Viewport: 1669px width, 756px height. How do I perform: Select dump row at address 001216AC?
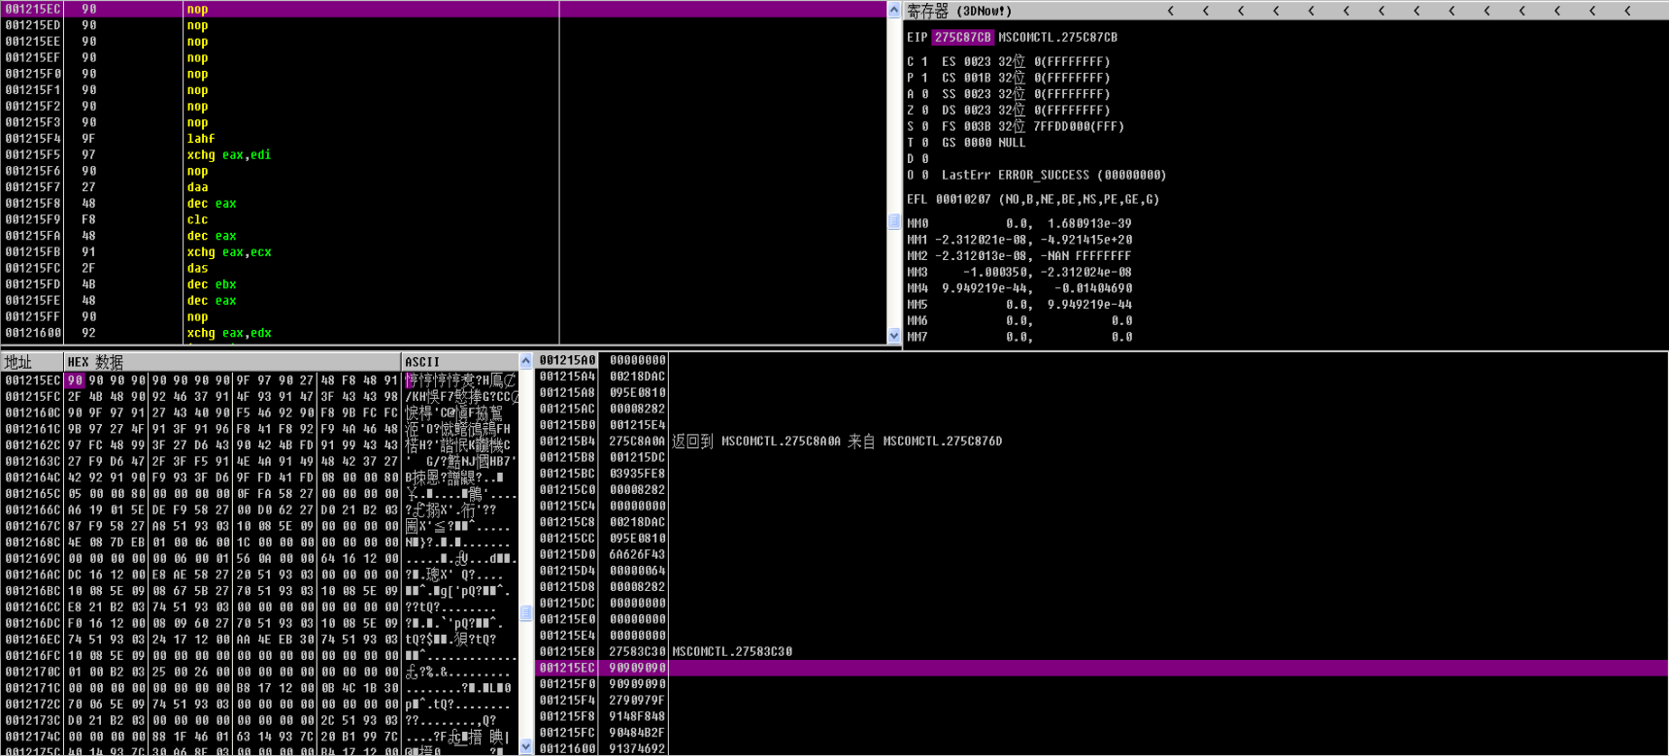[x=260, y=575]
